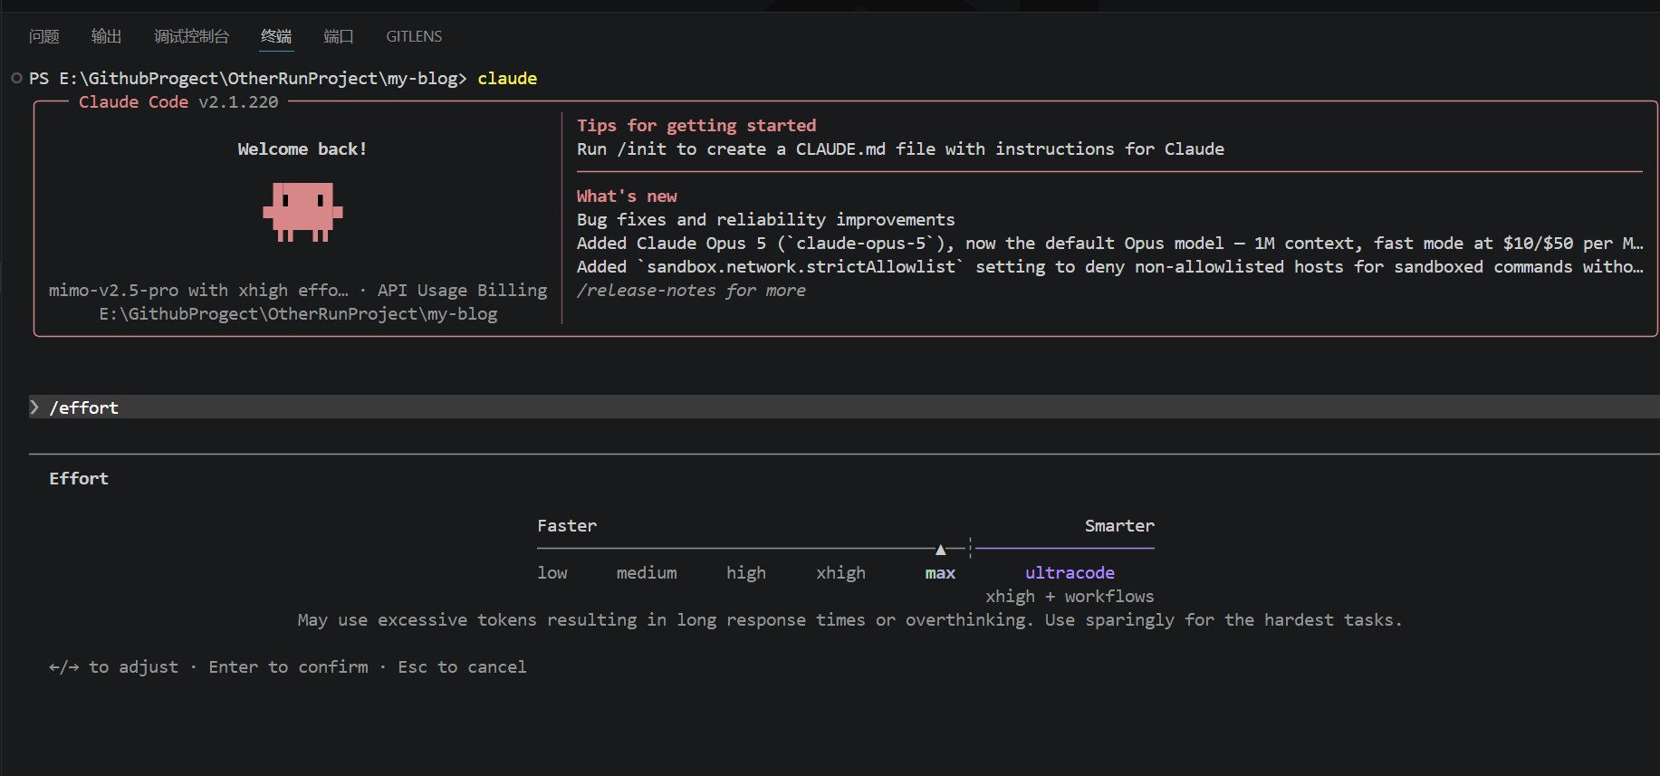Click the effort slider triangle marker

(941, 549)
